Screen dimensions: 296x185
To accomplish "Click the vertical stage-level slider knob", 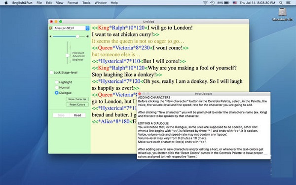I will pyautogui.click(x=68, y=55).
